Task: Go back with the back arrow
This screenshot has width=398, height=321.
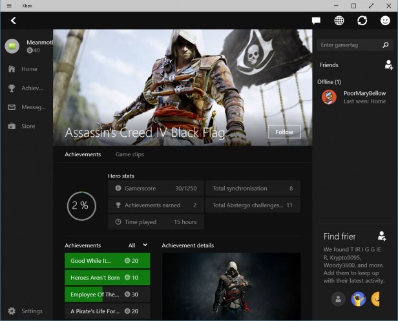Action: coord(13,21)
